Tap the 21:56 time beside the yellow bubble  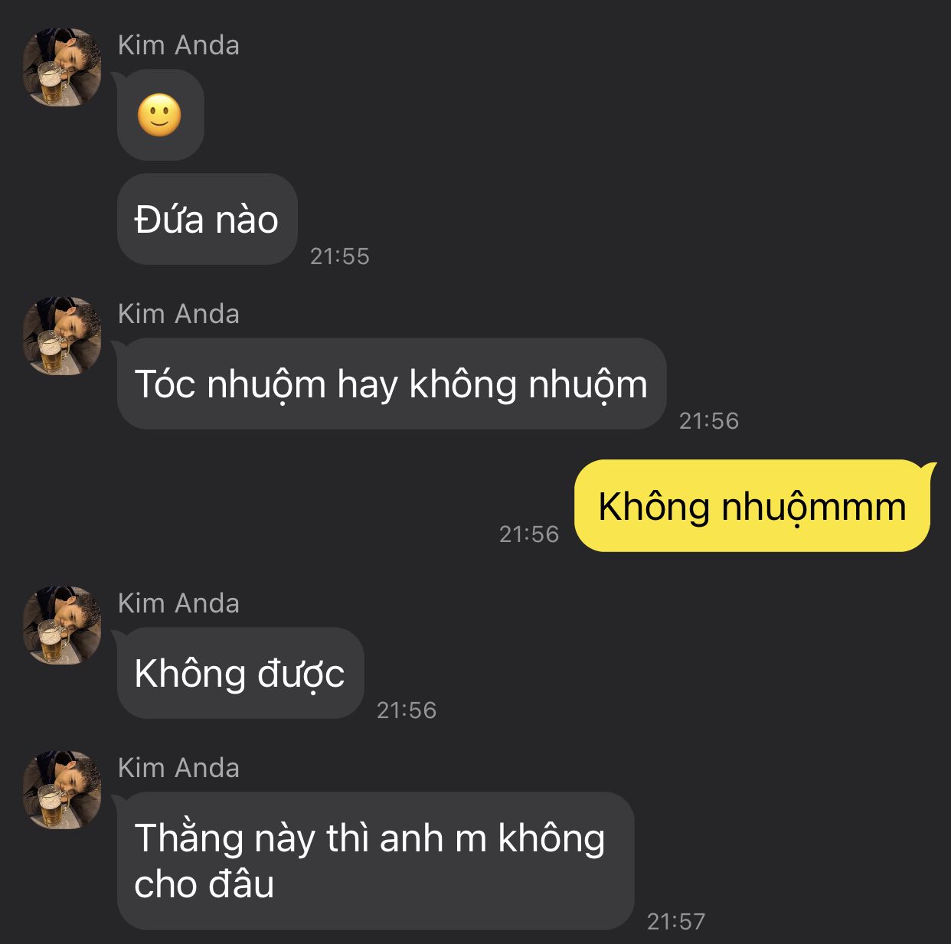tap(529, 534)
